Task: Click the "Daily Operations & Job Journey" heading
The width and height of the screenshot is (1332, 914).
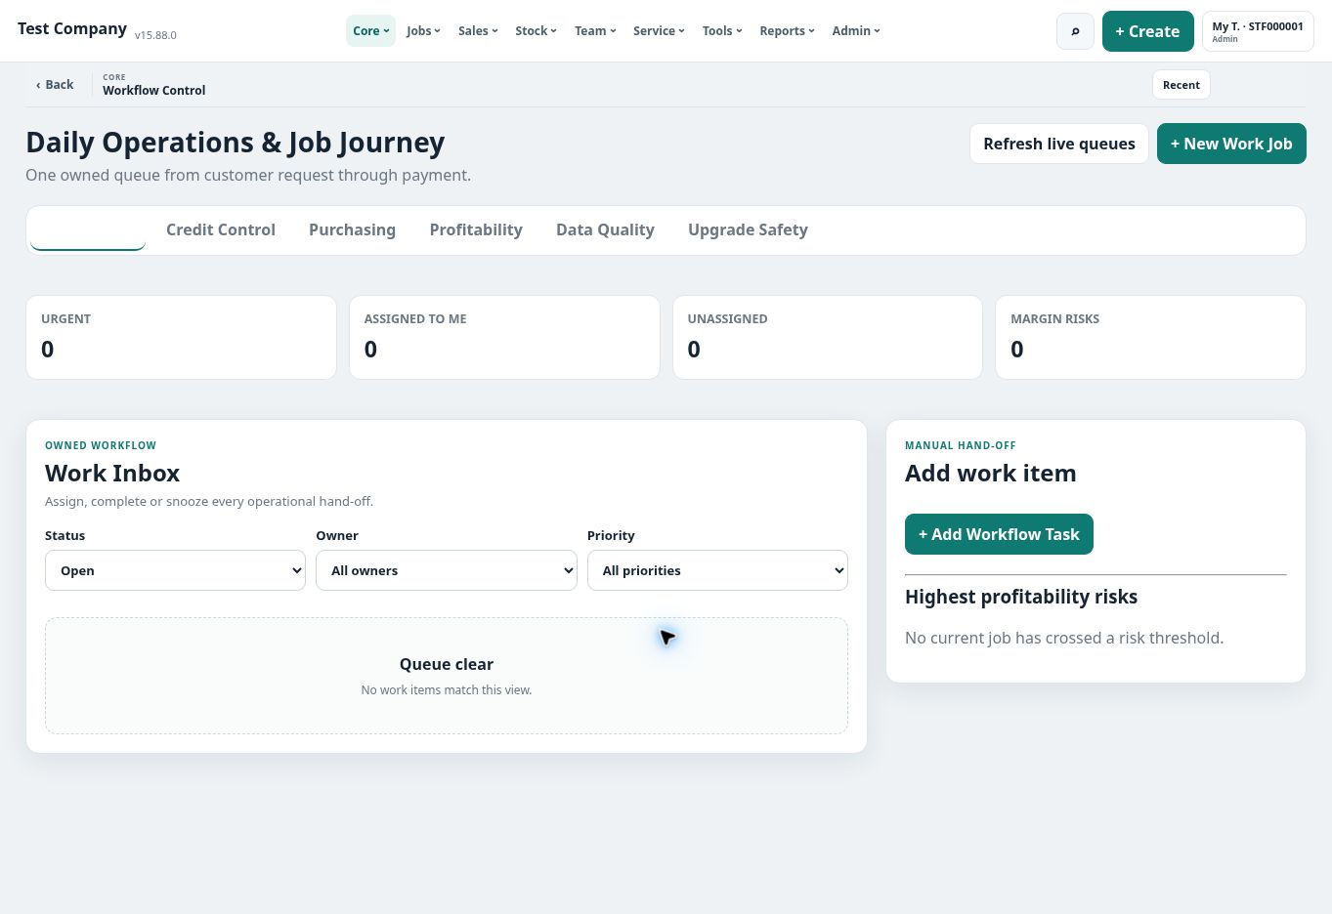Action: [235, 143]
